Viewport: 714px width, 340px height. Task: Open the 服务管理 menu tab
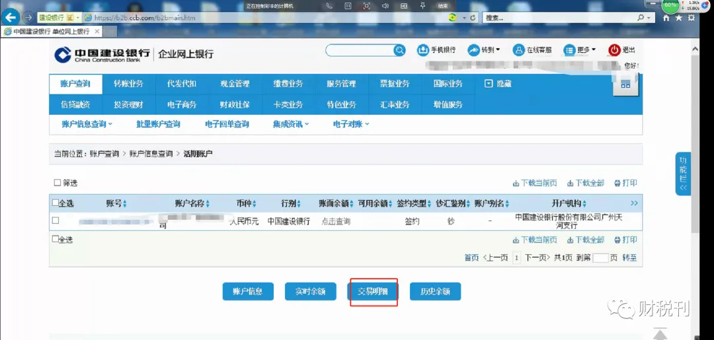(341, 84)
